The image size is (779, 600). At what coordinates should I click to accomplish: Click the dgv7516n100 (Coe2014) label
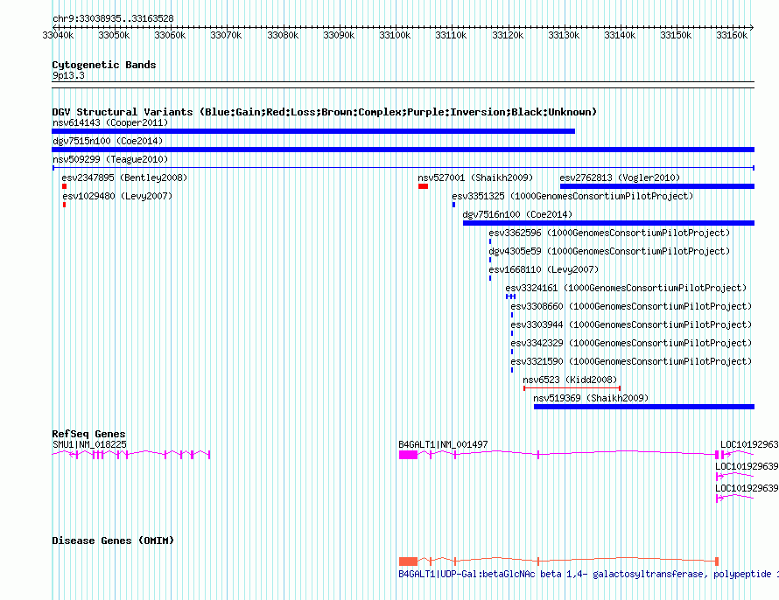pyautogui.click(x=517, y=214)
